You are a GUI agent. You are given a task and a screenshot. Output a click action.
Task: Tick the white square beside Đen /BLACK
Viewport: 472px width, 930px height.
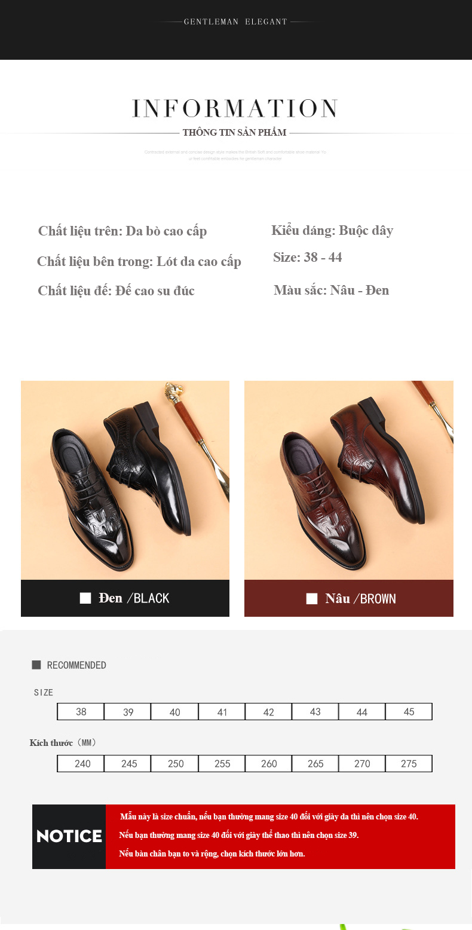(x=85, y=598)
